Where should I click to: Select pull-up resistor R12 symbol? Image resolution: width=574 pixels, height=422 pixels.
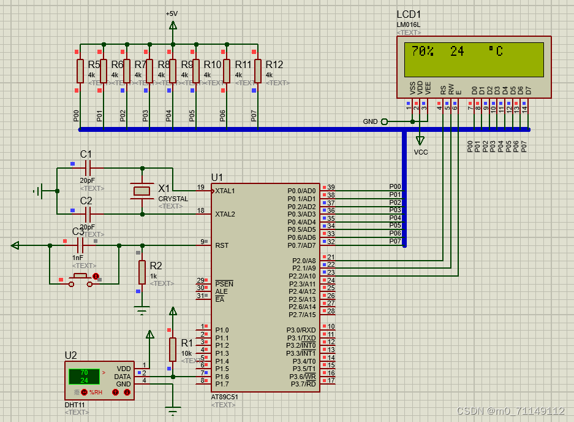[x=258, y=71]
